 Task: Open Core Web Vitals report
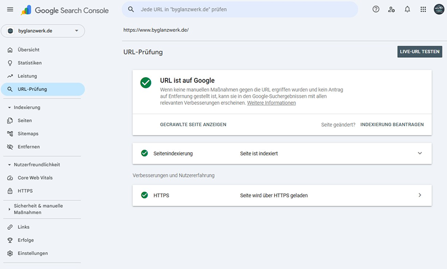[x=43, y=178]
